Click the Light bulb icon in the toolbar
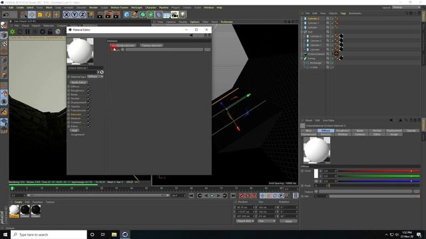The width and height of the screenshot is (426, 239). click(183, 15)
